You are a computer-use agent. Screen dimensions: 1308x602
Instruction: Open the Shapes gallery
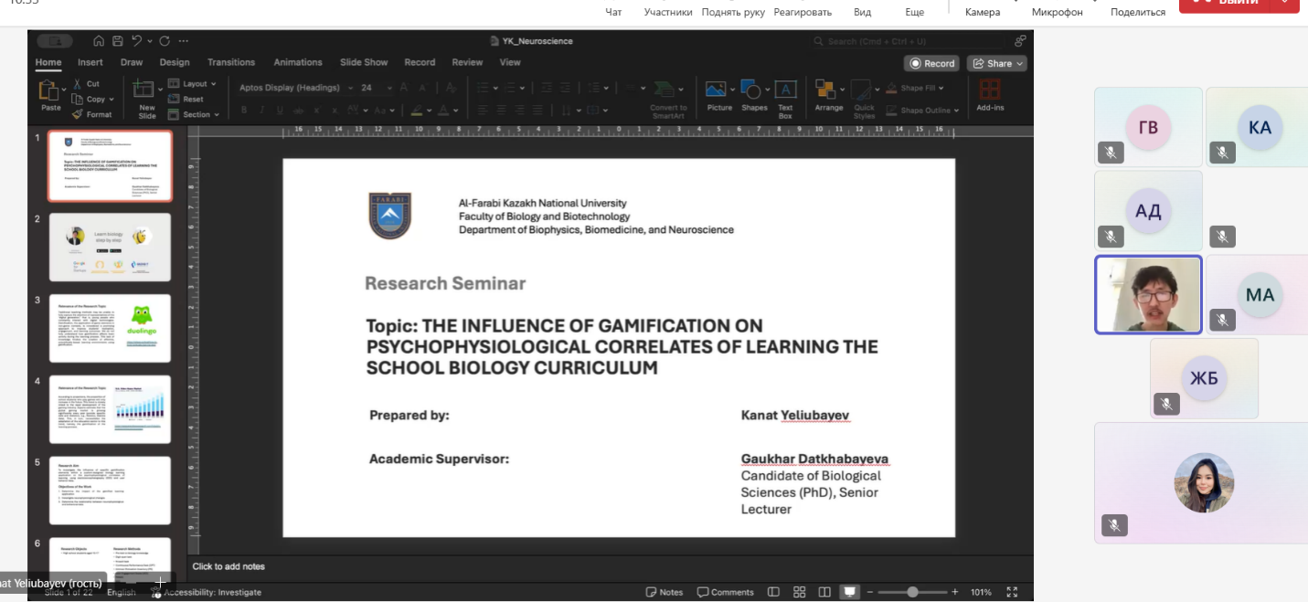754,95
